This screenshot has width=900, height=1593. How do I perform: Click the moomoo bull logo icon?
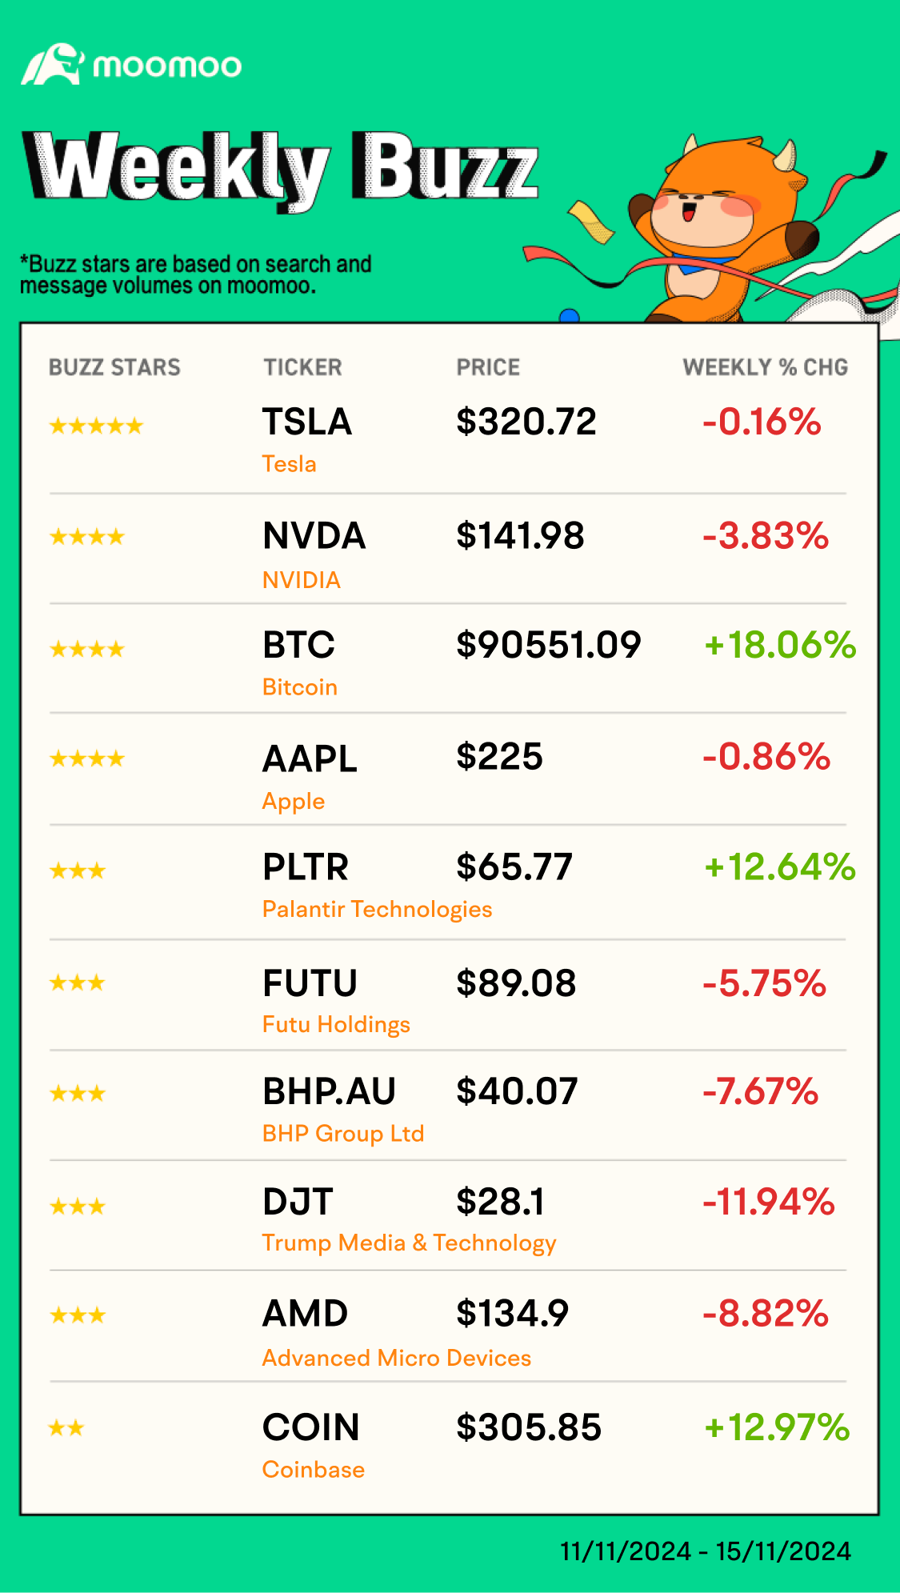coord(52,64)
